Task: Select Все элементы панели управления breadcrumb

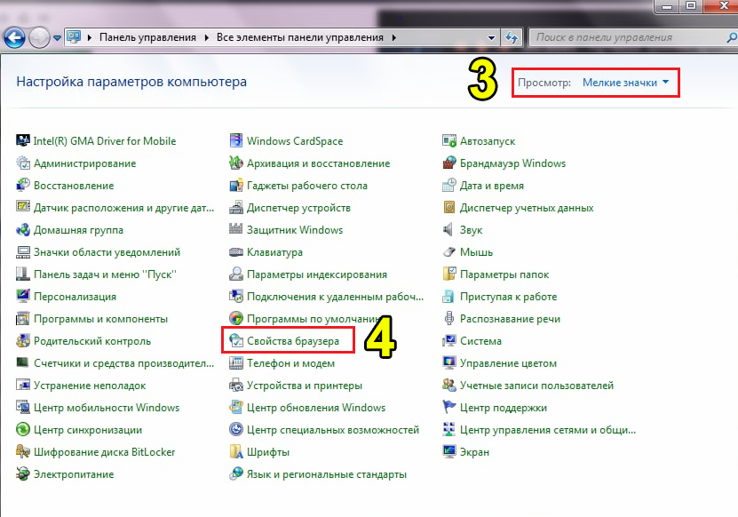Action: tap(300, 37)
